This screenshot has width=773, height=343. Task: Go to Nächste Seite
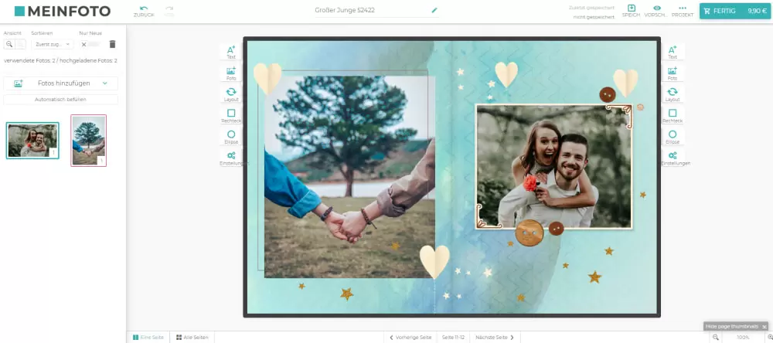point(495,338)
